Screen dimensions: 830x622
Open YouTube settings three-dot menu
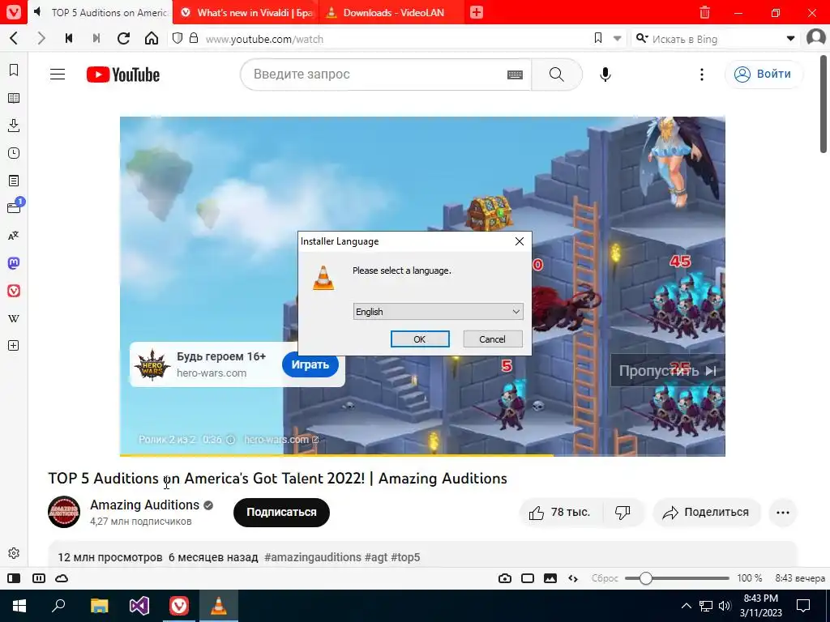[x=702, y=75]
